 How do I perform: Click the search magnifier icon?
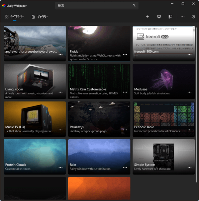coord(134,5)
